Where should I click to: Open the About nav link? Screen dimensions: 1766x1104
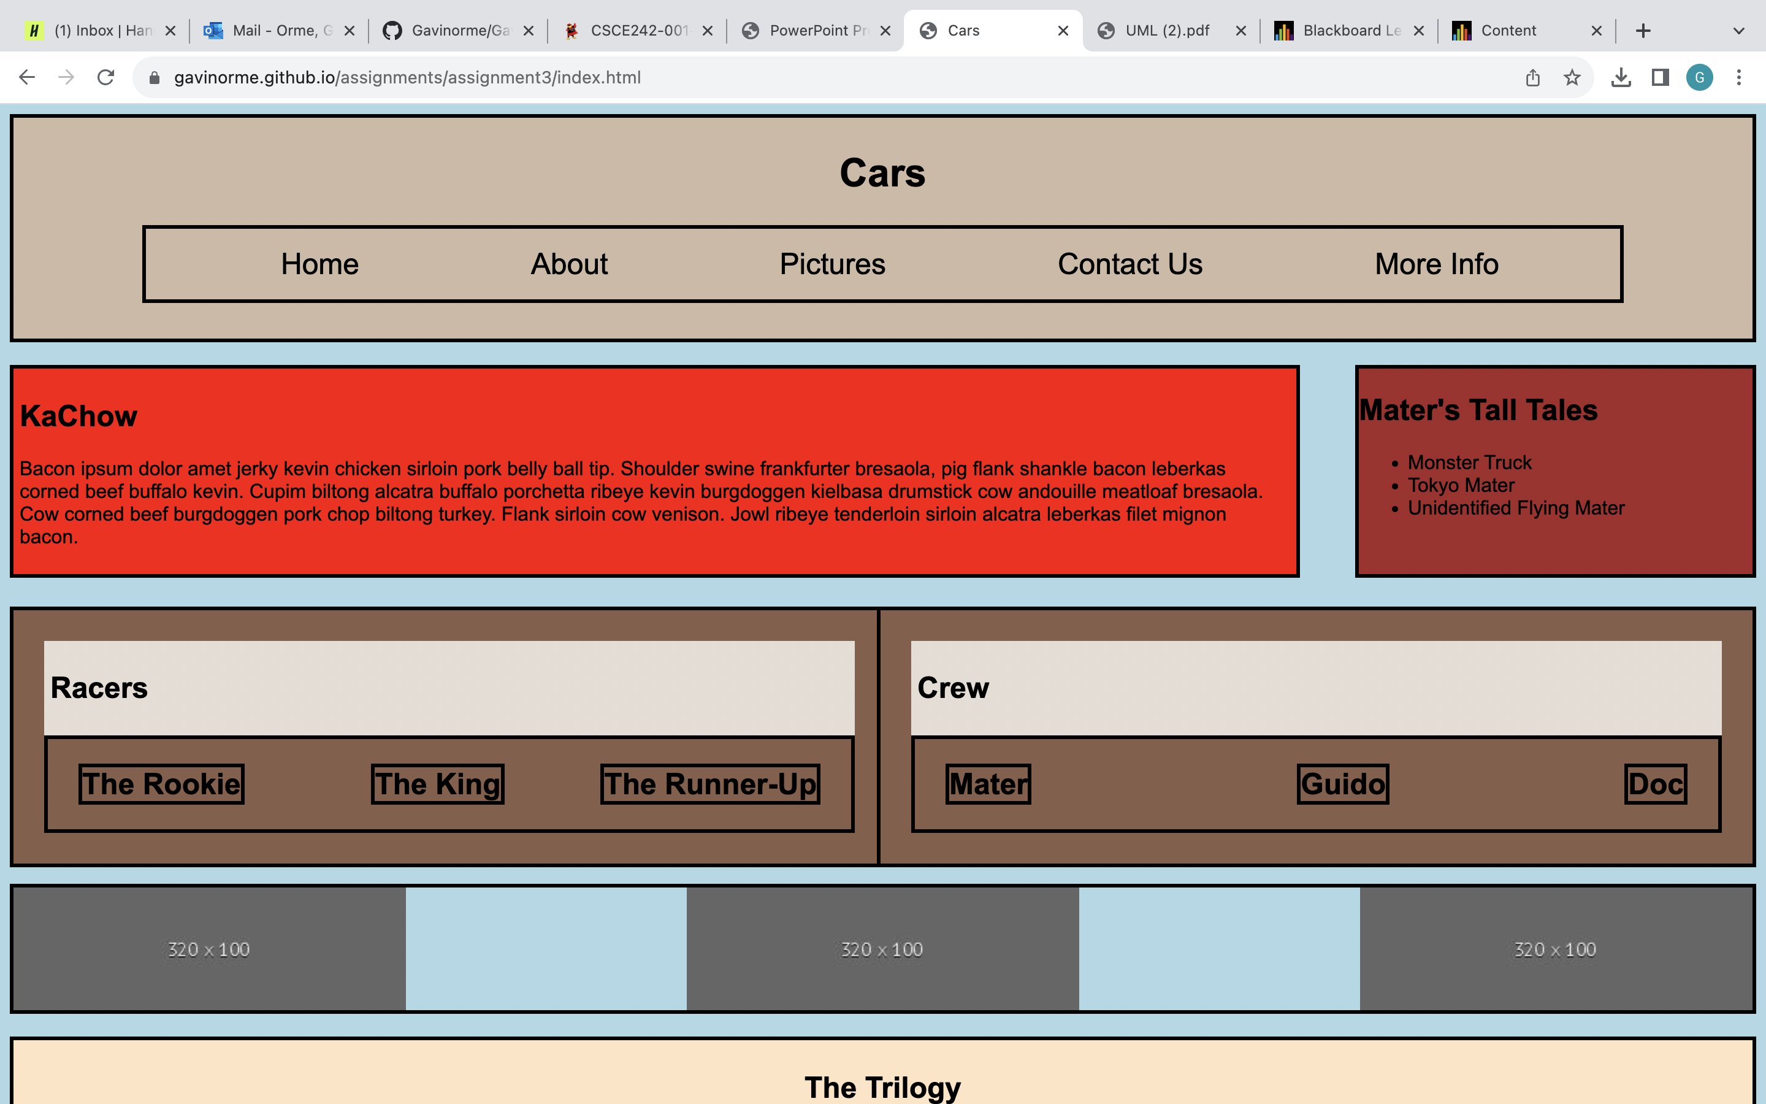coord(569,264)
